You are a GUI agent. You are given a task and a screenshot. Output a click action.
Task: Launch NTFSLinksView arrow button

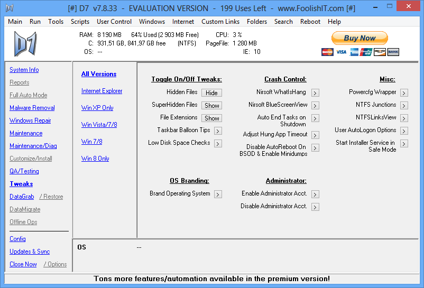[404, 118]
